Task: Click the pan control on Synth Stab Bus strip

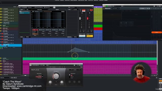Action: [82, 13]
